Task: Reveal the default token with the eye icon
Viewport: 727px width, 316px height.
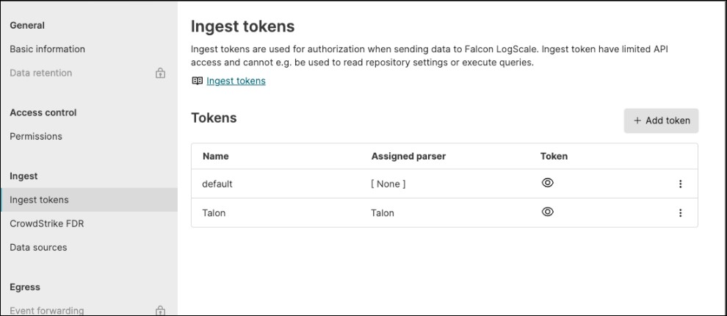Action: point(547,183)
